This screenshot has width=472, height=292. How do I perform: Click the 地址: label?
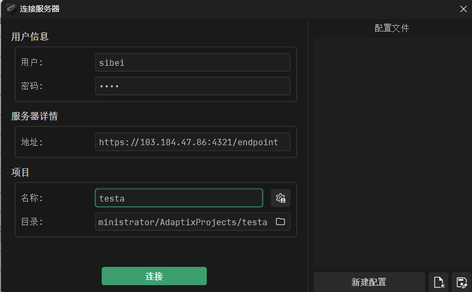[x=32, y=142]
